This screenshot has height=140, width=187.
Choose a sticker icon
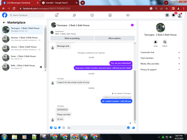[59, 128]
